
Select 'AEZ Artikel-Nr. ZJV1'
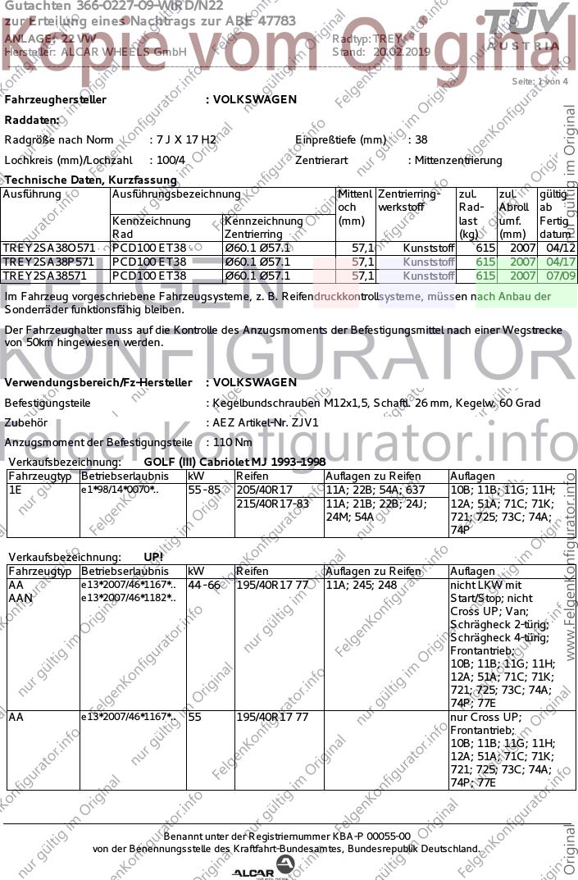tap(266, 422)
